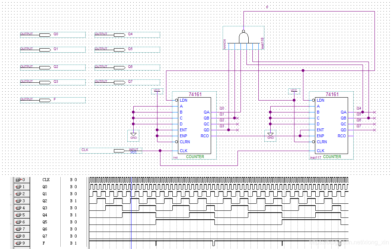Click the GND symbol below left counter inputs
Image resolution: width=392 pixels, height=249 pixels.
coord(134,136)
